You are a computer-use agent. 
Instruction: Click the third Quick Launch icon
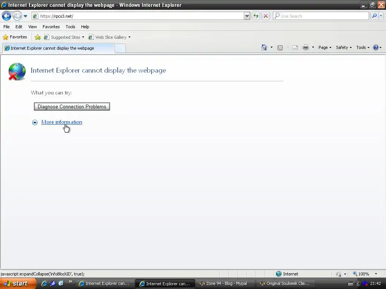click(x=61, y=283)
